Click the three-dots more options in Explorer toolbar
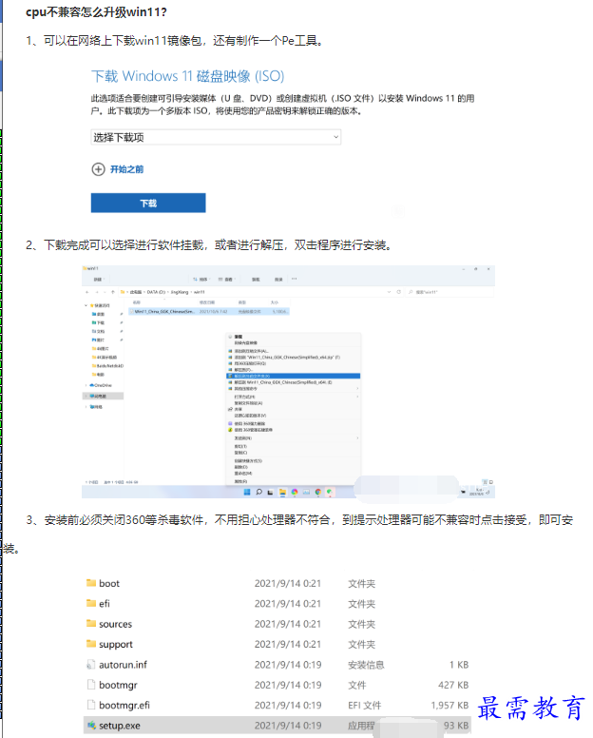Image resolution: width=593 pixels, height=738 pixels. 294,279
